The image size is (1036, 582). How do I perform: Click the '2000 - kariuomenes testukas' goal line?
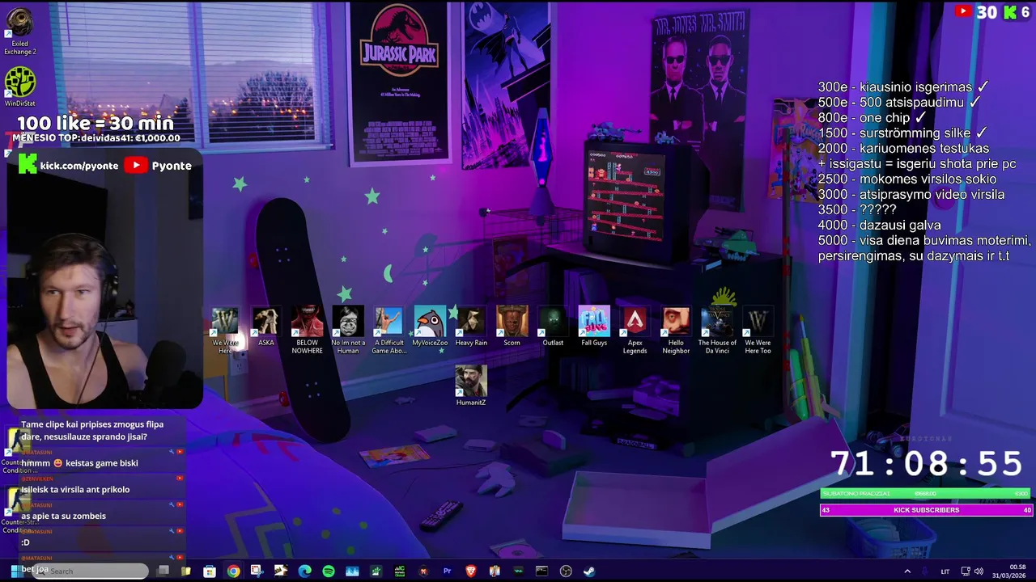[x=903, y=148]
